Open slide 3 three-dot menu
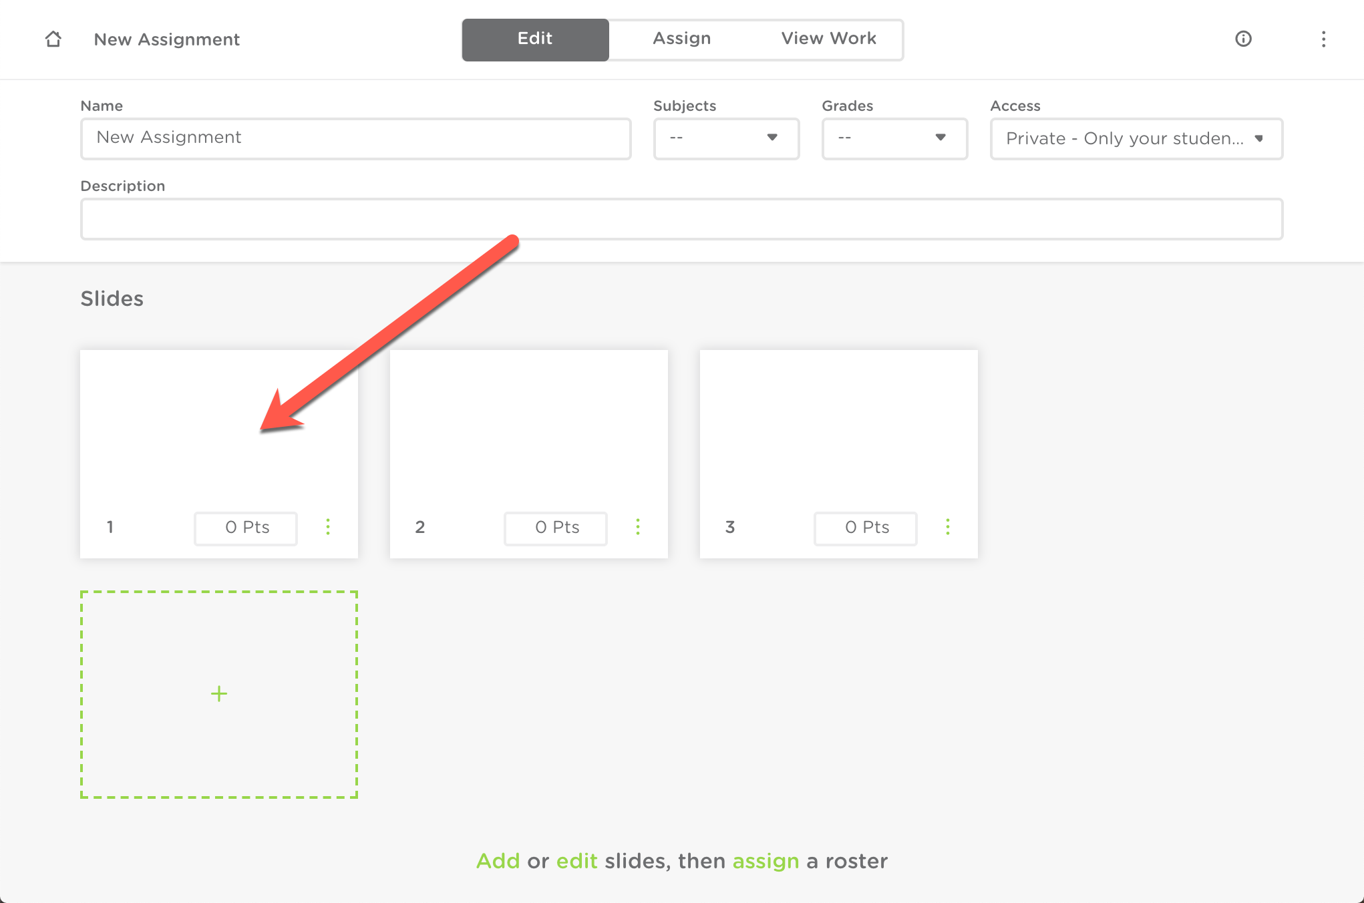1364x903 pixels. [x=948, y=527]
